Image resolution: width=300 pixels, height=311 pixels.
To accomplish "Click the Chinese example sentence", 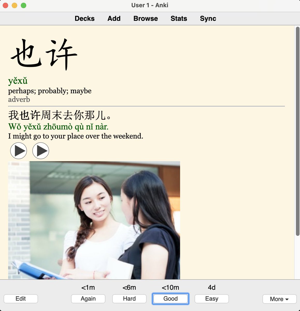I will click(x=60, y=115).
